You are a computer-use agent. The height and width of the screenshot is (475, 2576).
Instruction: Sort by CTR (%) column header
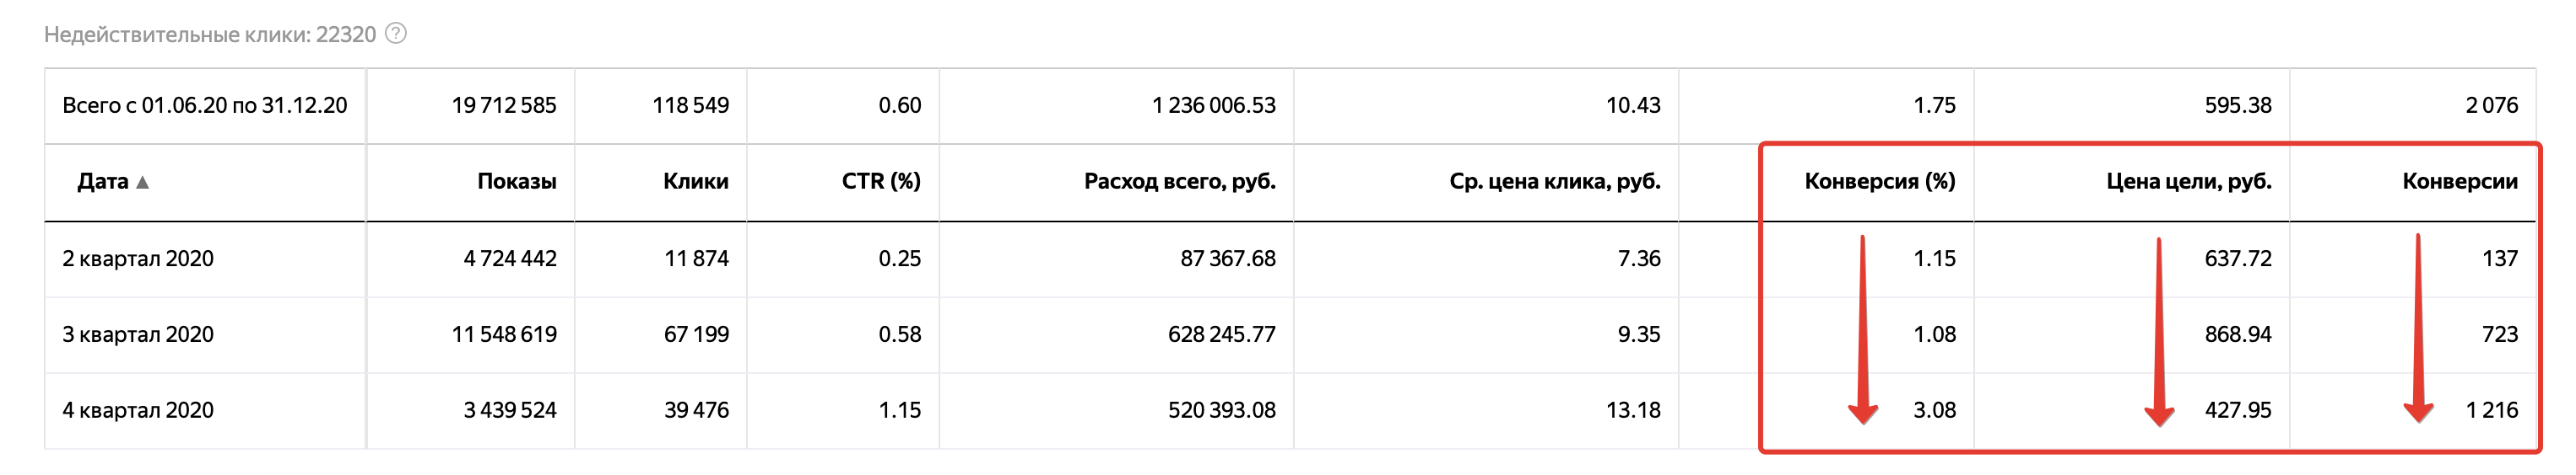click(881, 182)
